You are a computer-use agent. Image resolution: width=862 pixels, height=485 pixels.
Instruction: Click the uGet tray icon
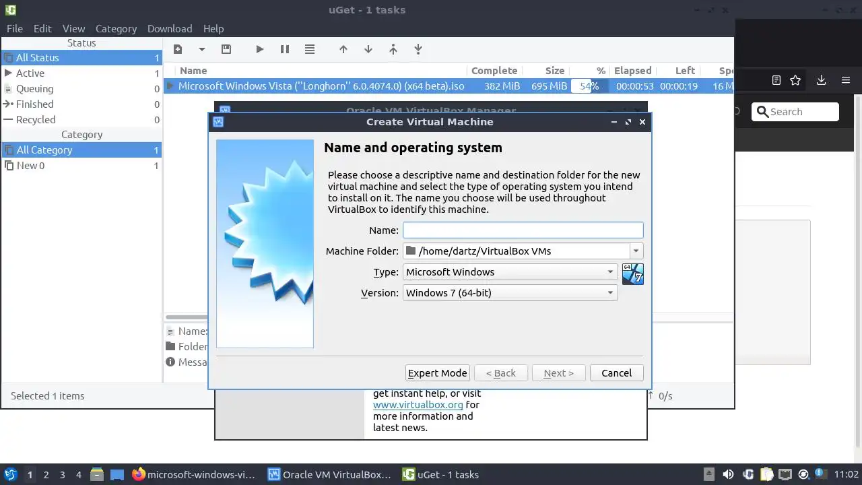[x=748, y=474]
